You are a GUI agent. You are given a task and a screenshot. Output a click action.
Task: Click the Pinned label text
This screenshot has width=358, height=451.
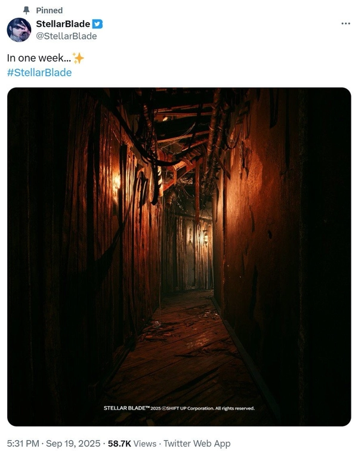[49, 10]
